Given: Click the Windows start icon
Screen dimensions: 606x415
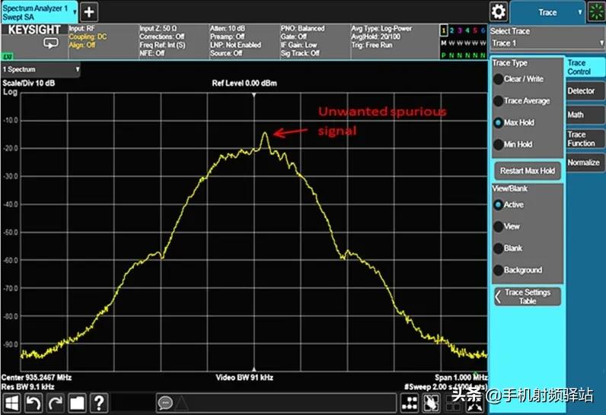Looking at the screenshot, I should click(x=12, y=403).
